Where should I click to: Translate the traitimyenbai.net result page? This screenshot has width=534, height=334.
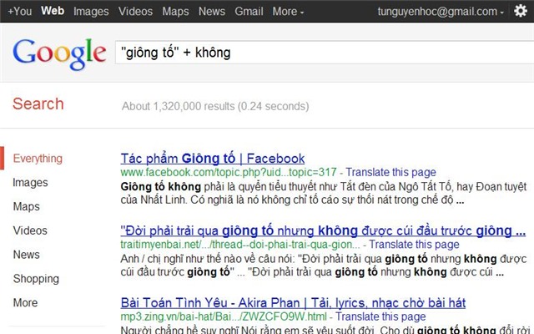(414, 245)
